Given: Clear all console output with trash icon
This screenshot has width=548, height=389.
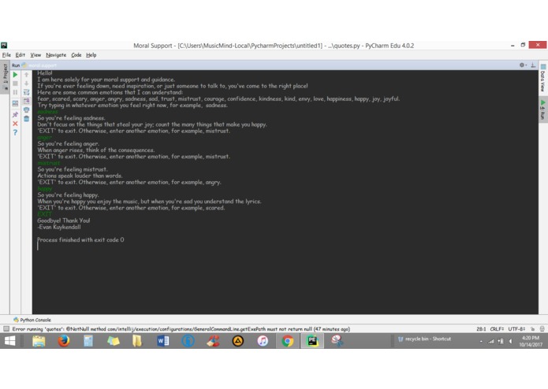Looking at the screenshot, I should point(26,119).
